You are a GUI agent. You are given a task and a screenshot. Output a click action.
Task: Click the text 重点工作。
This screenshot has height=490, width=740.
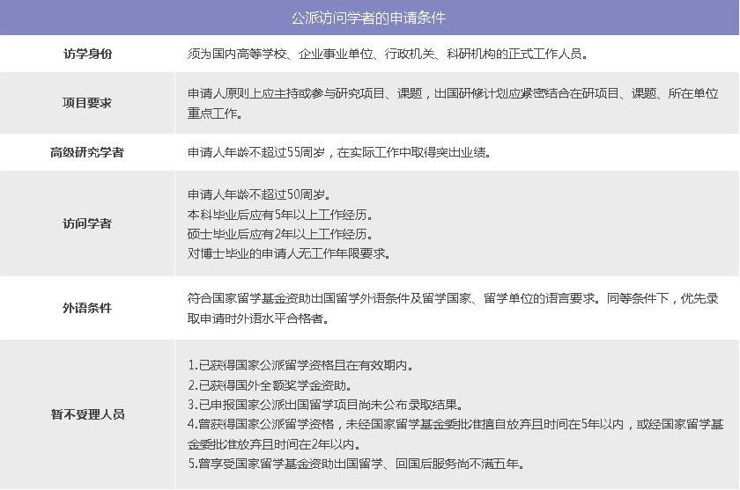pyautogui.click(x=215, y=113)
